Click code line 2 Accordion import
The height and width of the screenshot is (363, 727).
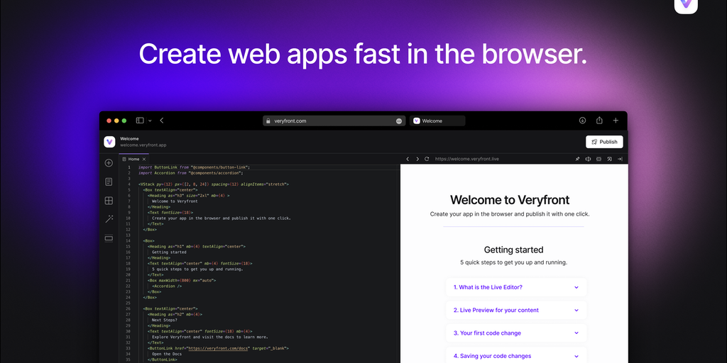click(190, 173)
